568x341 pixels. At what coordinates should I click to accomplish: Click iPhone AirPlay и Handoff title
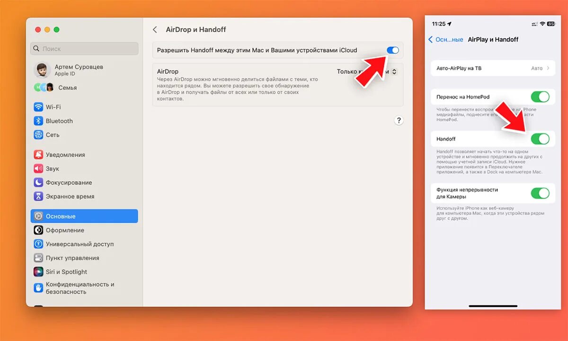(x=493, y=40)
